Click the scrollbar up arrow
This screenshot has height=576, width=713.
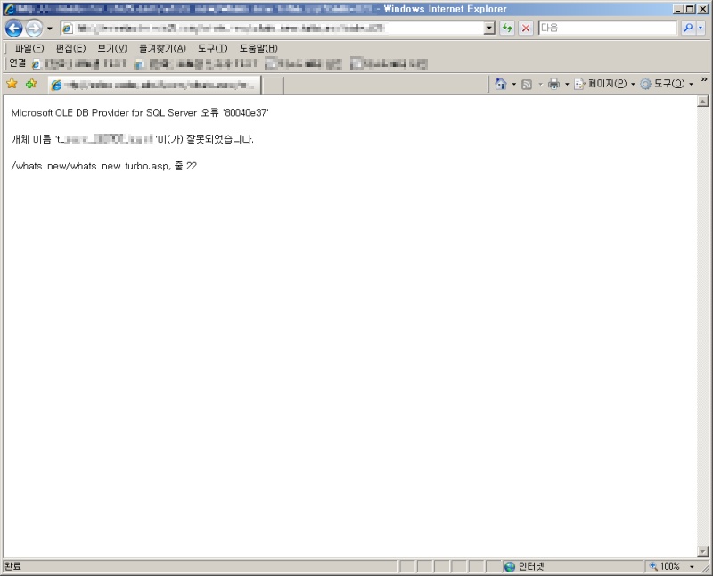[x=702, y=101]
